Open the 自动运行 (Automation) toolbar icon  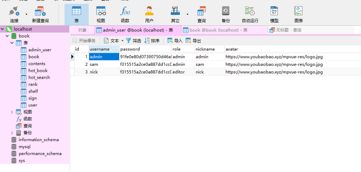(x=250, y=14)
